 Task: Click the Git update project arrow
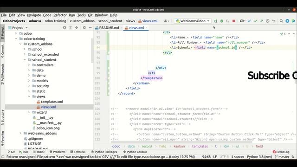coord(250,21)
